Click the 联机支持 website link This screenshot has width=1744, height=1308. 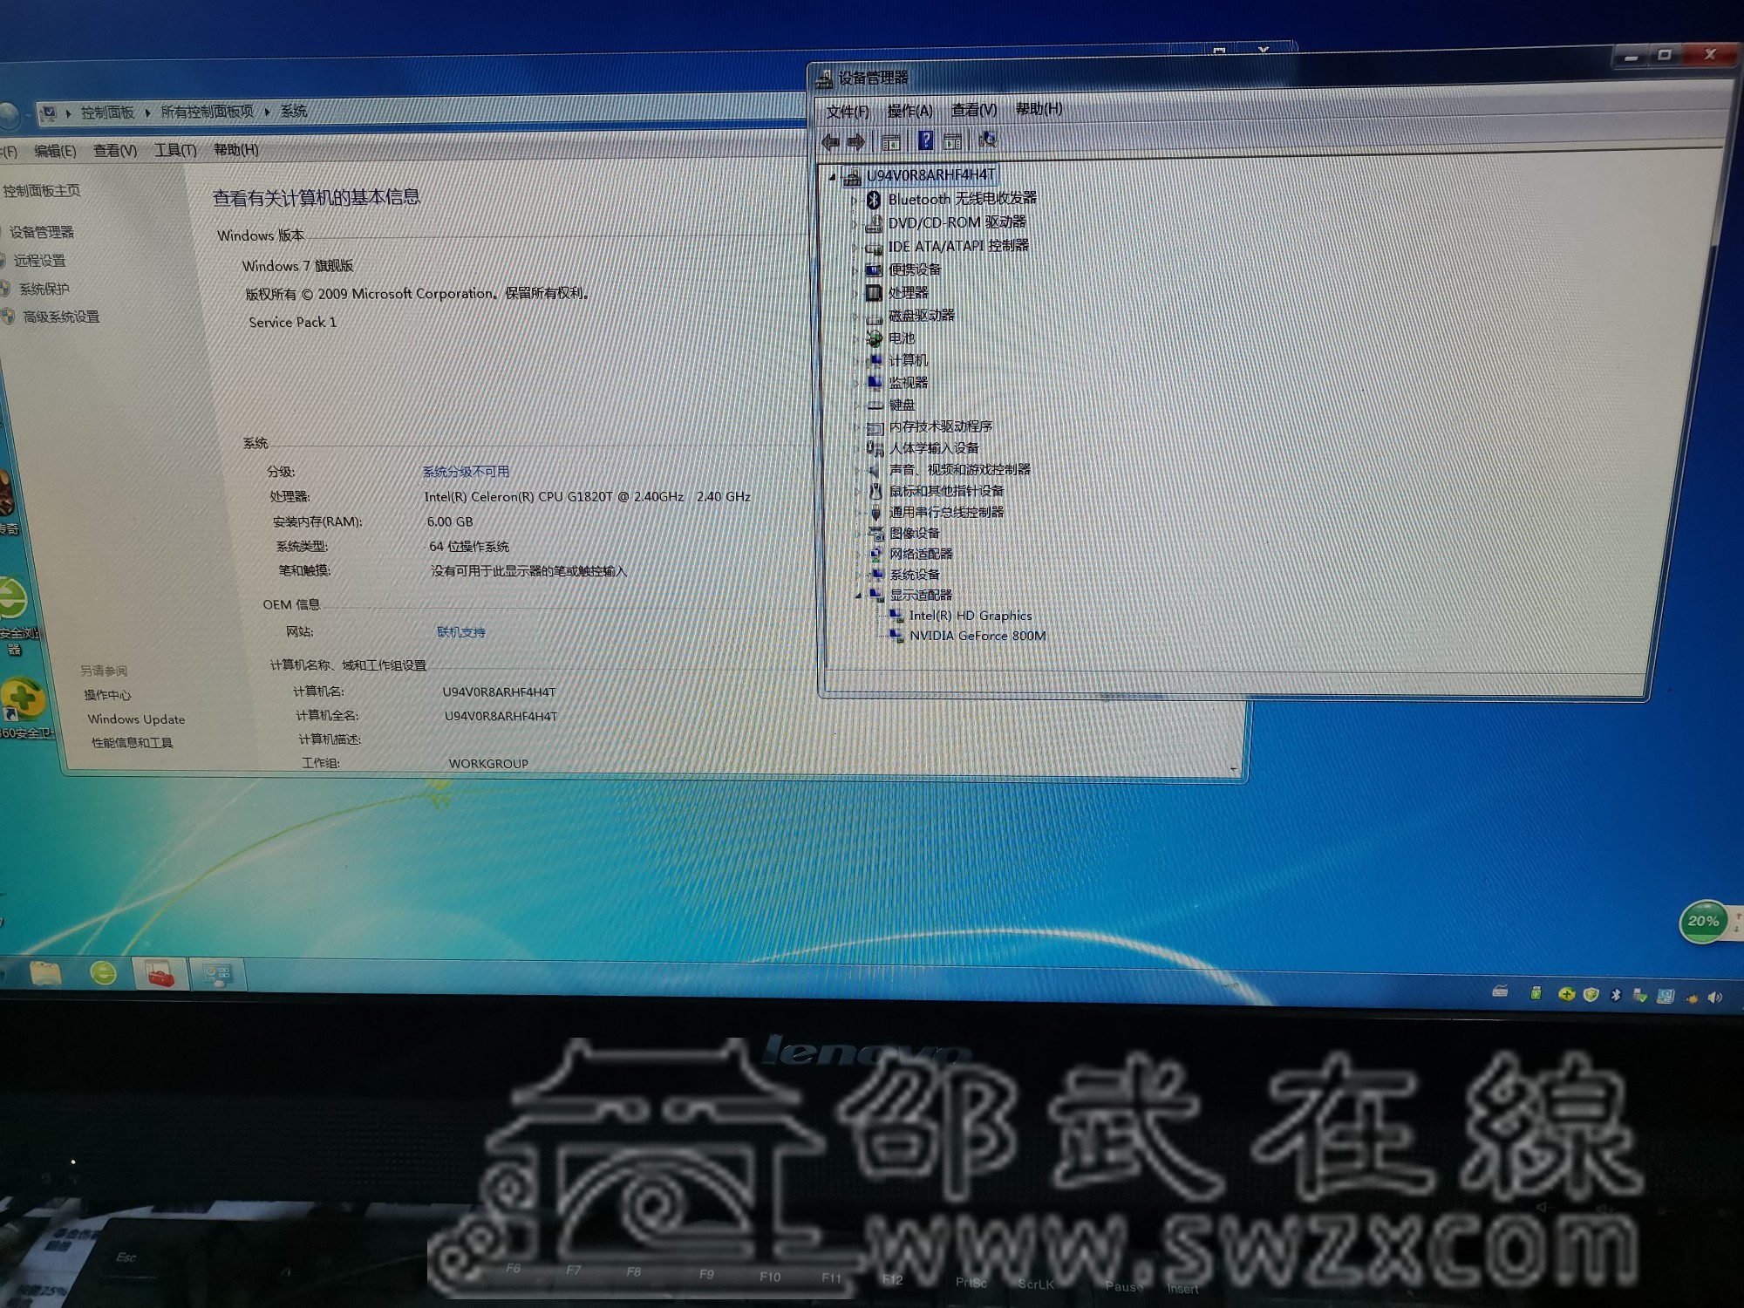click(x=460, y=632)
